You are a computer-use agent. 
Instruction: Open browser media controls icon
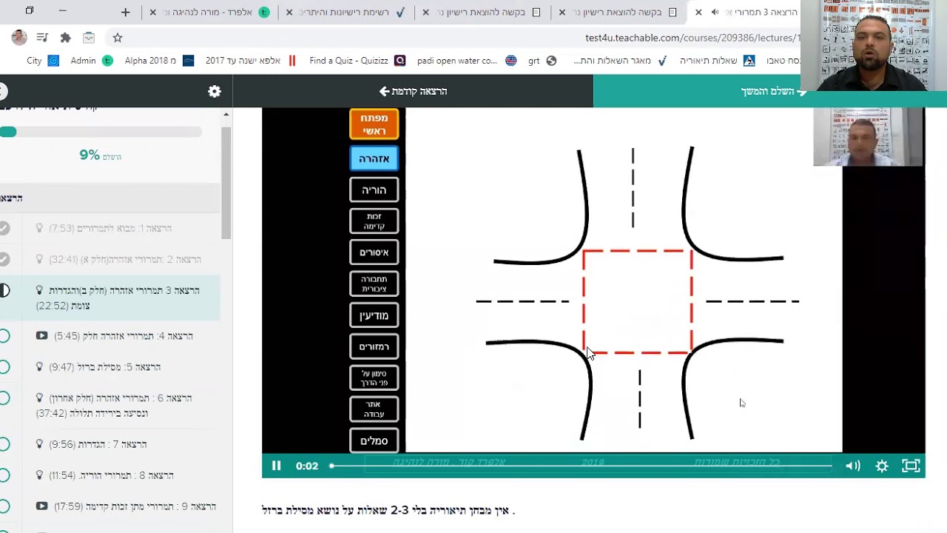click(43, 38)
